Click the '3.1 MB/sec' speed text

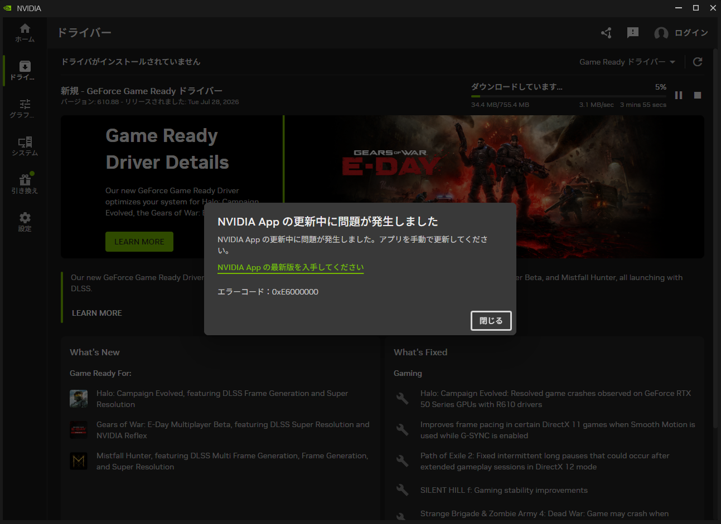[x=596, y=105]
